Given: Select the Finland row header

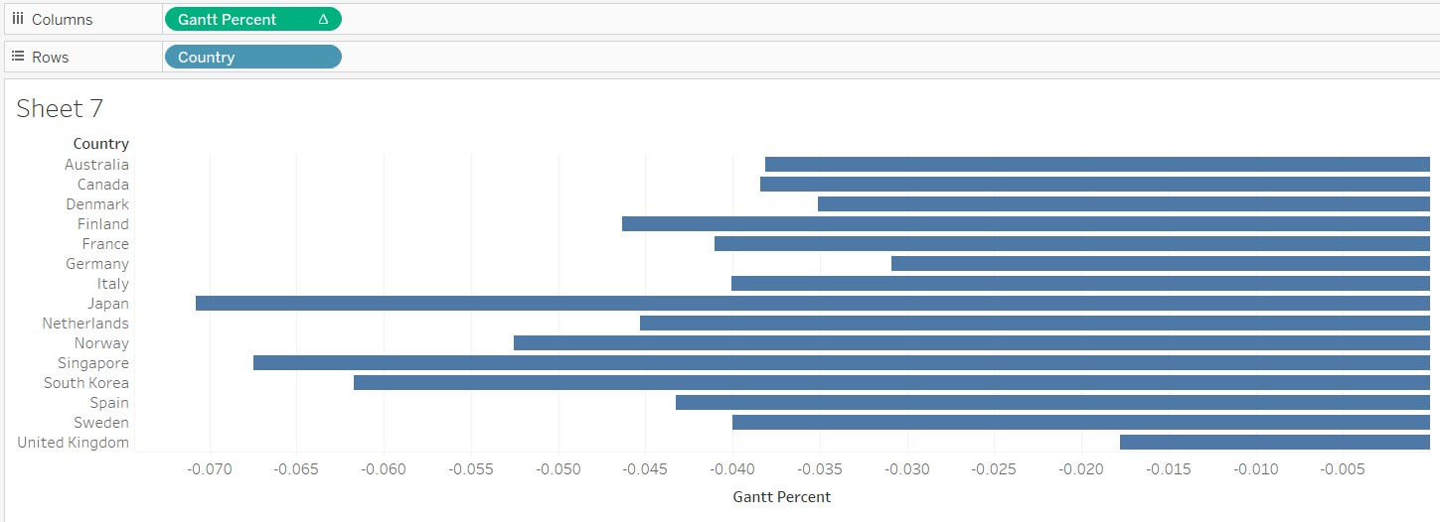Looking at the screenshot, I should pyautogui.click(x=103, y=224).
